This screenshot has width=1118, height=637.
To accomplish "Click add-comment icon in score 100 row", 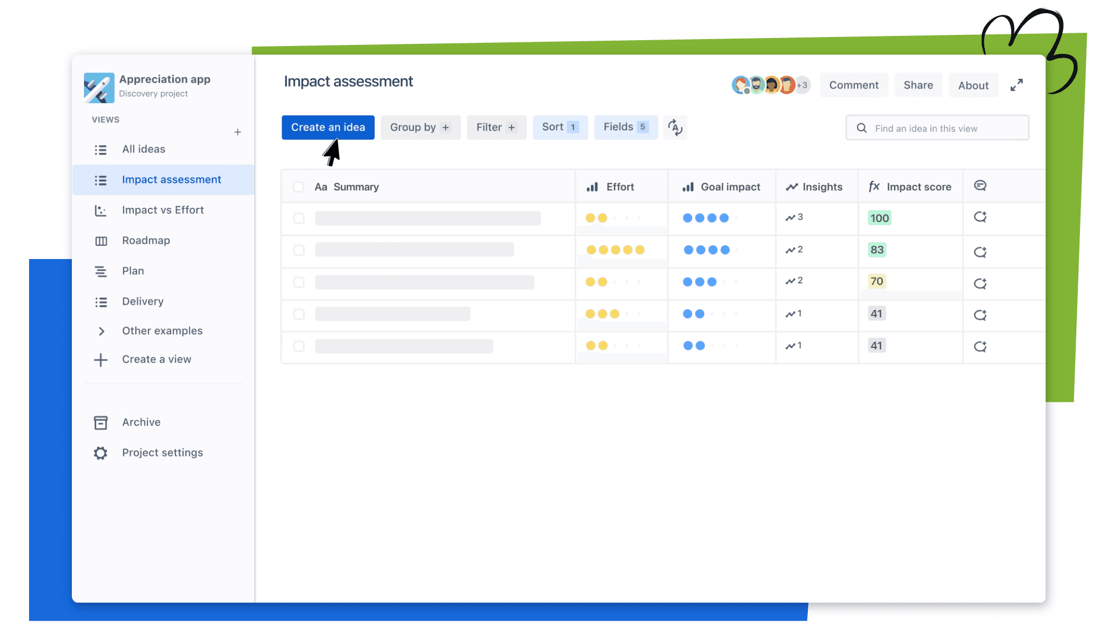I will (980, 217).
